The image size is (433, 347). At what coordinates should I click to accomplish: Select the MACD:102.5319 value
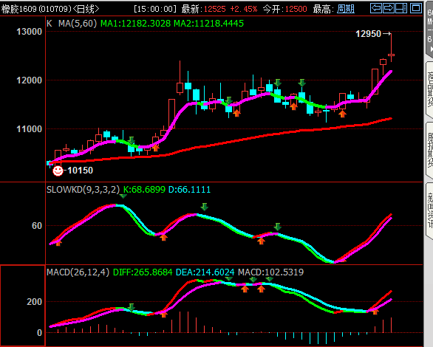pyautogui.click(x=271, y=272)
